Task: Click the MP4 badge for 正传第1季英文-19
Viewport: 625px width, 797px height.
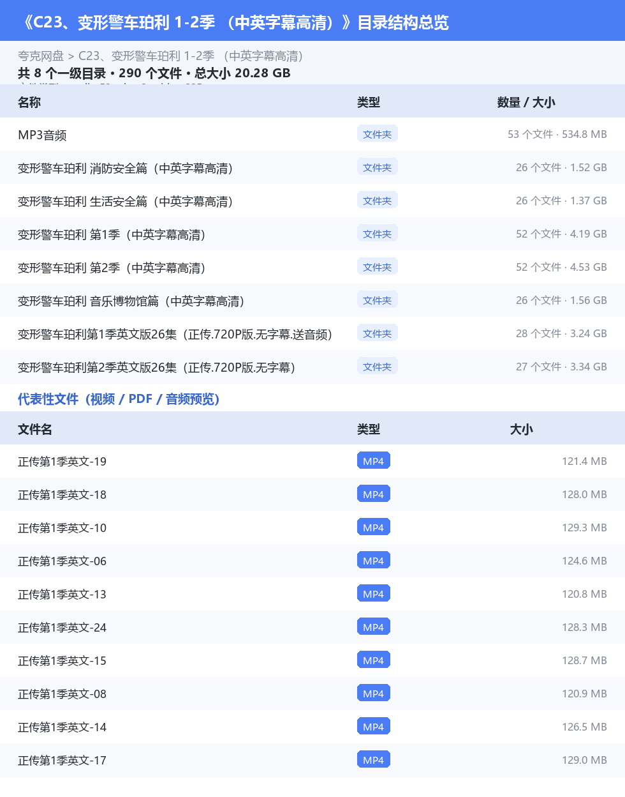Action: coord(374,461)
